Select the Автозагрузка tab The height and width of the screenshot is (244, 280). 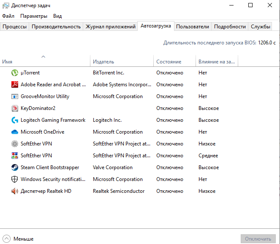(x=156, y=26)
